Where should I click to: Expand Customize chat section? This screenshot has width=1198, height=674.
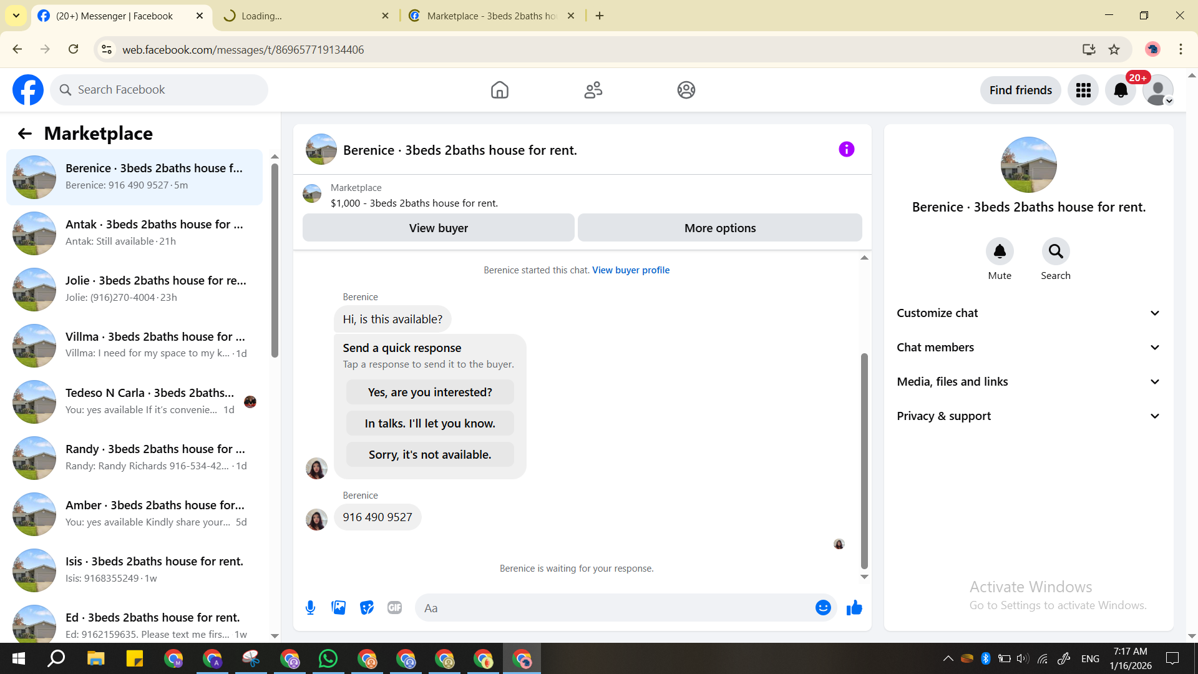(1028, 313)
